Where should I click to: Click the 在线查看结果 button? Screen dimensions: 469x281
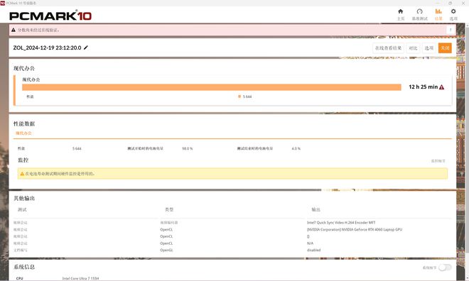[x=388, y=48]
